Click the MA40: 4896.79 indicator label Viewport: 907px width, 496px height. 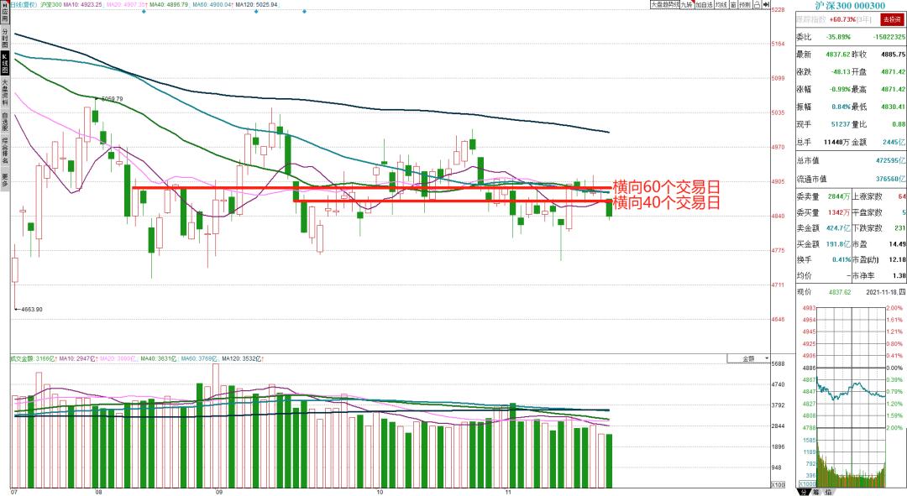169,5
